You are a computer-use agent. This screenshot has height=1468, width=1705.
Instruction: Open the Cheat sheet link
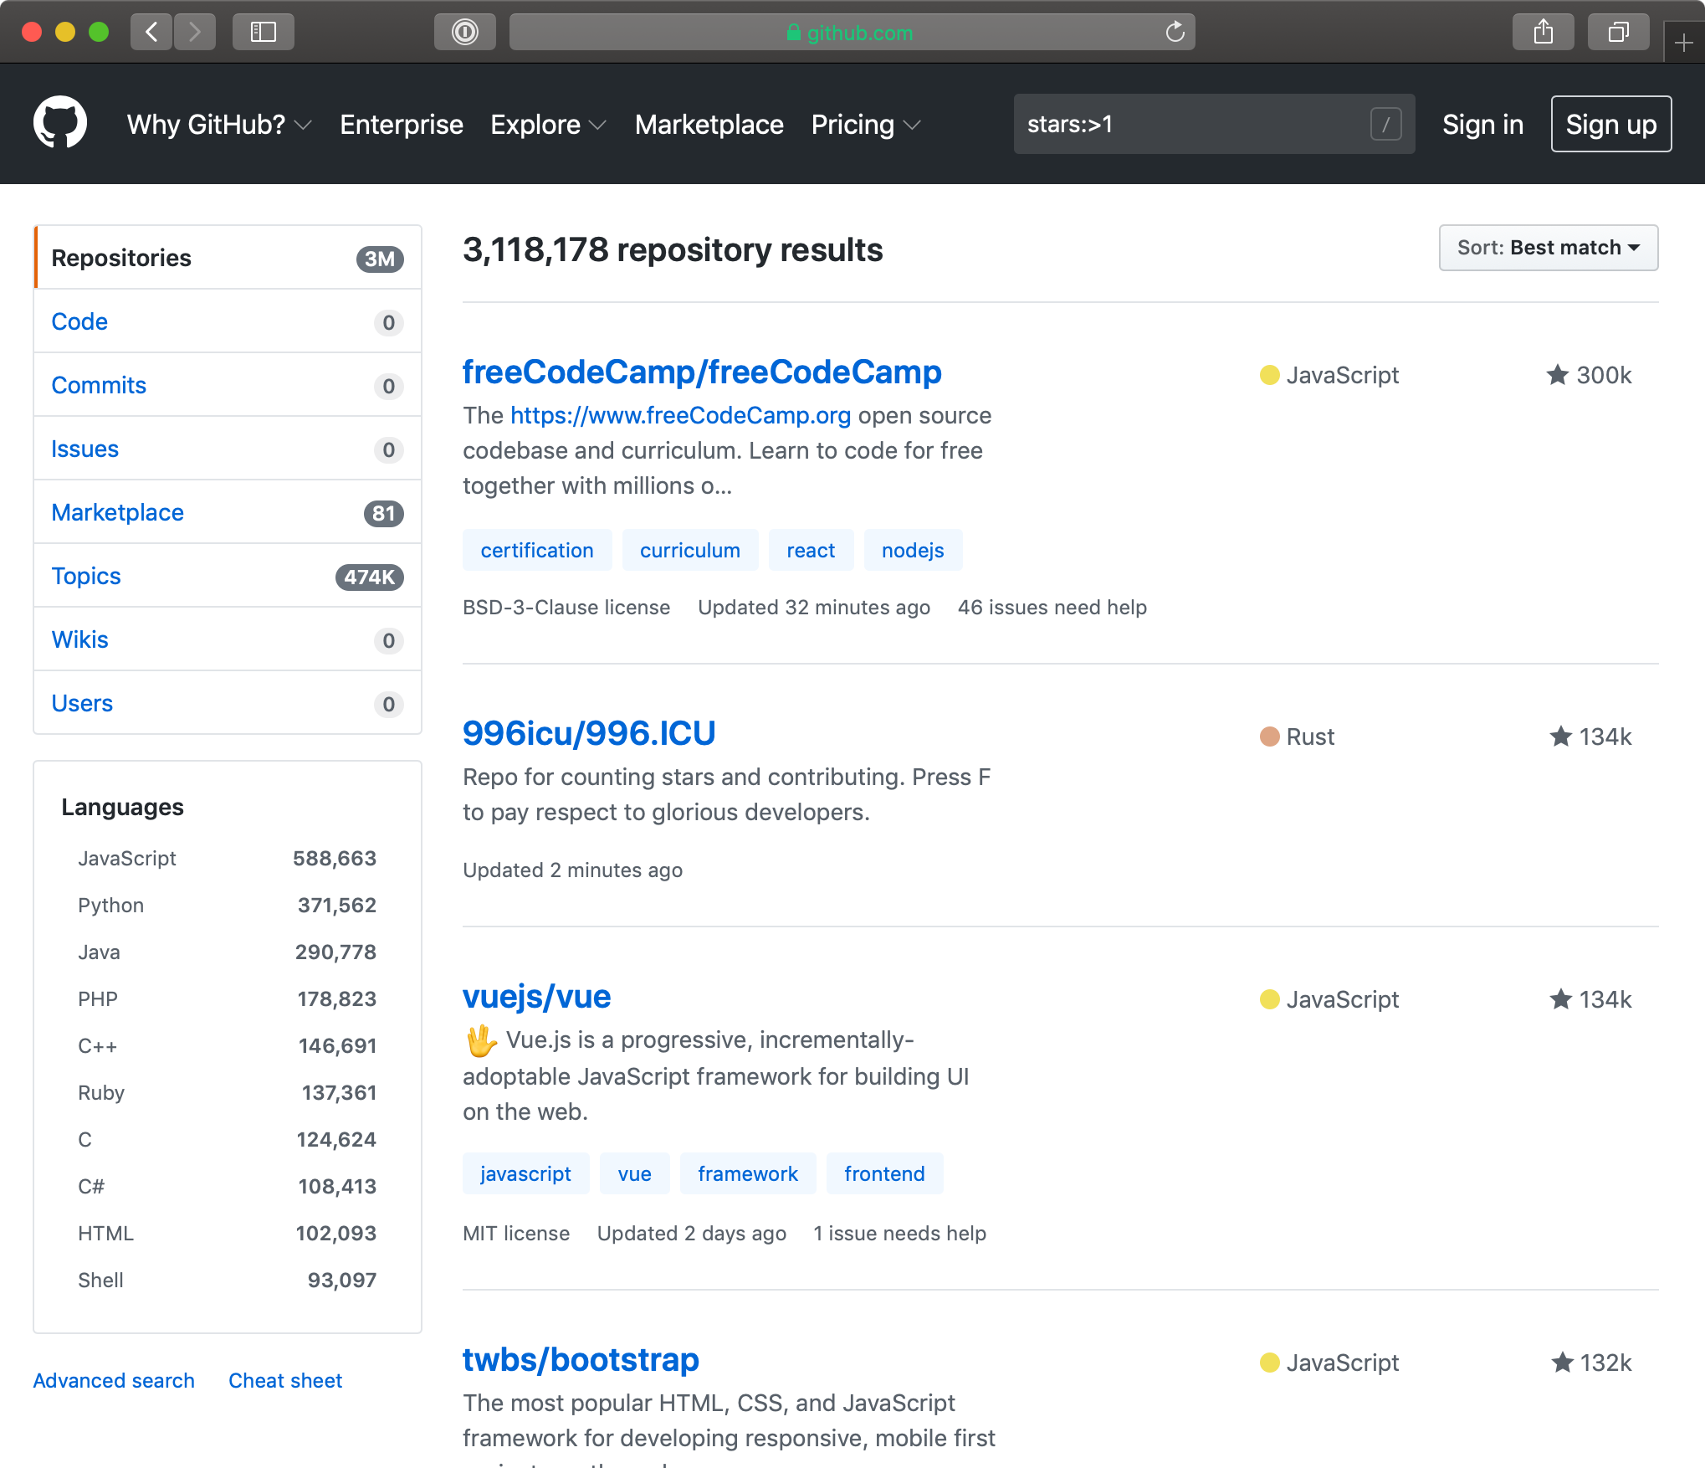pos(285,1380)
